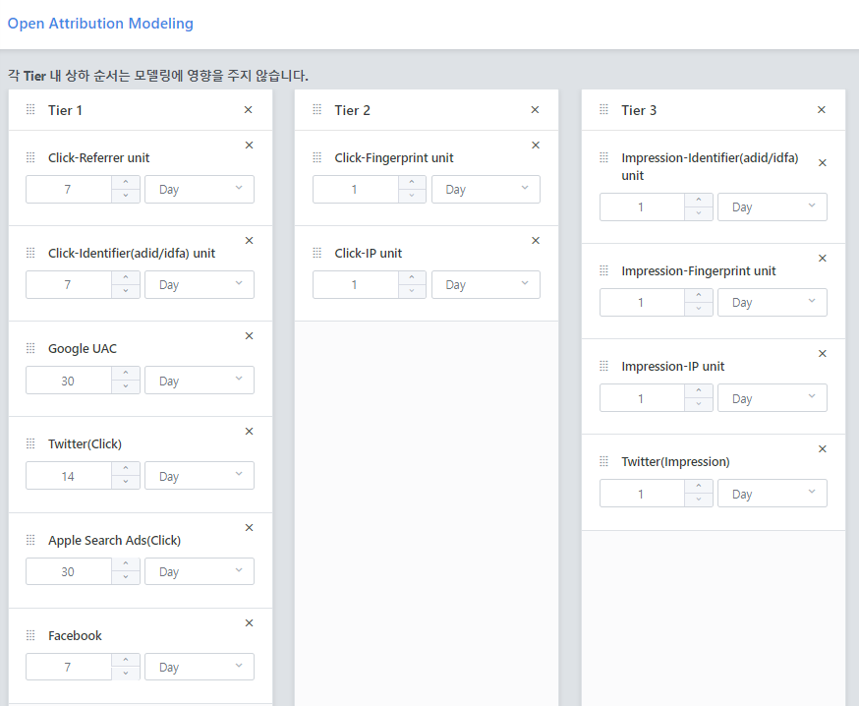Open the Day dropdown for Click-Referrer unit
This screenshot has width=859, height=706.
point(200,189)
